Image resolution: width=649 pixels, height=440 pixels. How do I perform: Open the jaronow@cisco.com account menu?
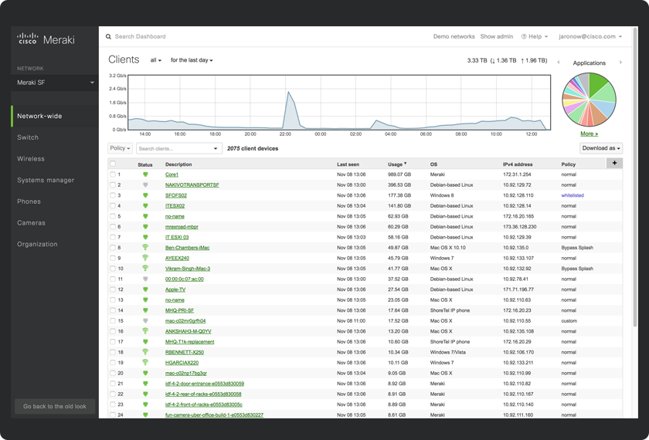click(590, 36)
